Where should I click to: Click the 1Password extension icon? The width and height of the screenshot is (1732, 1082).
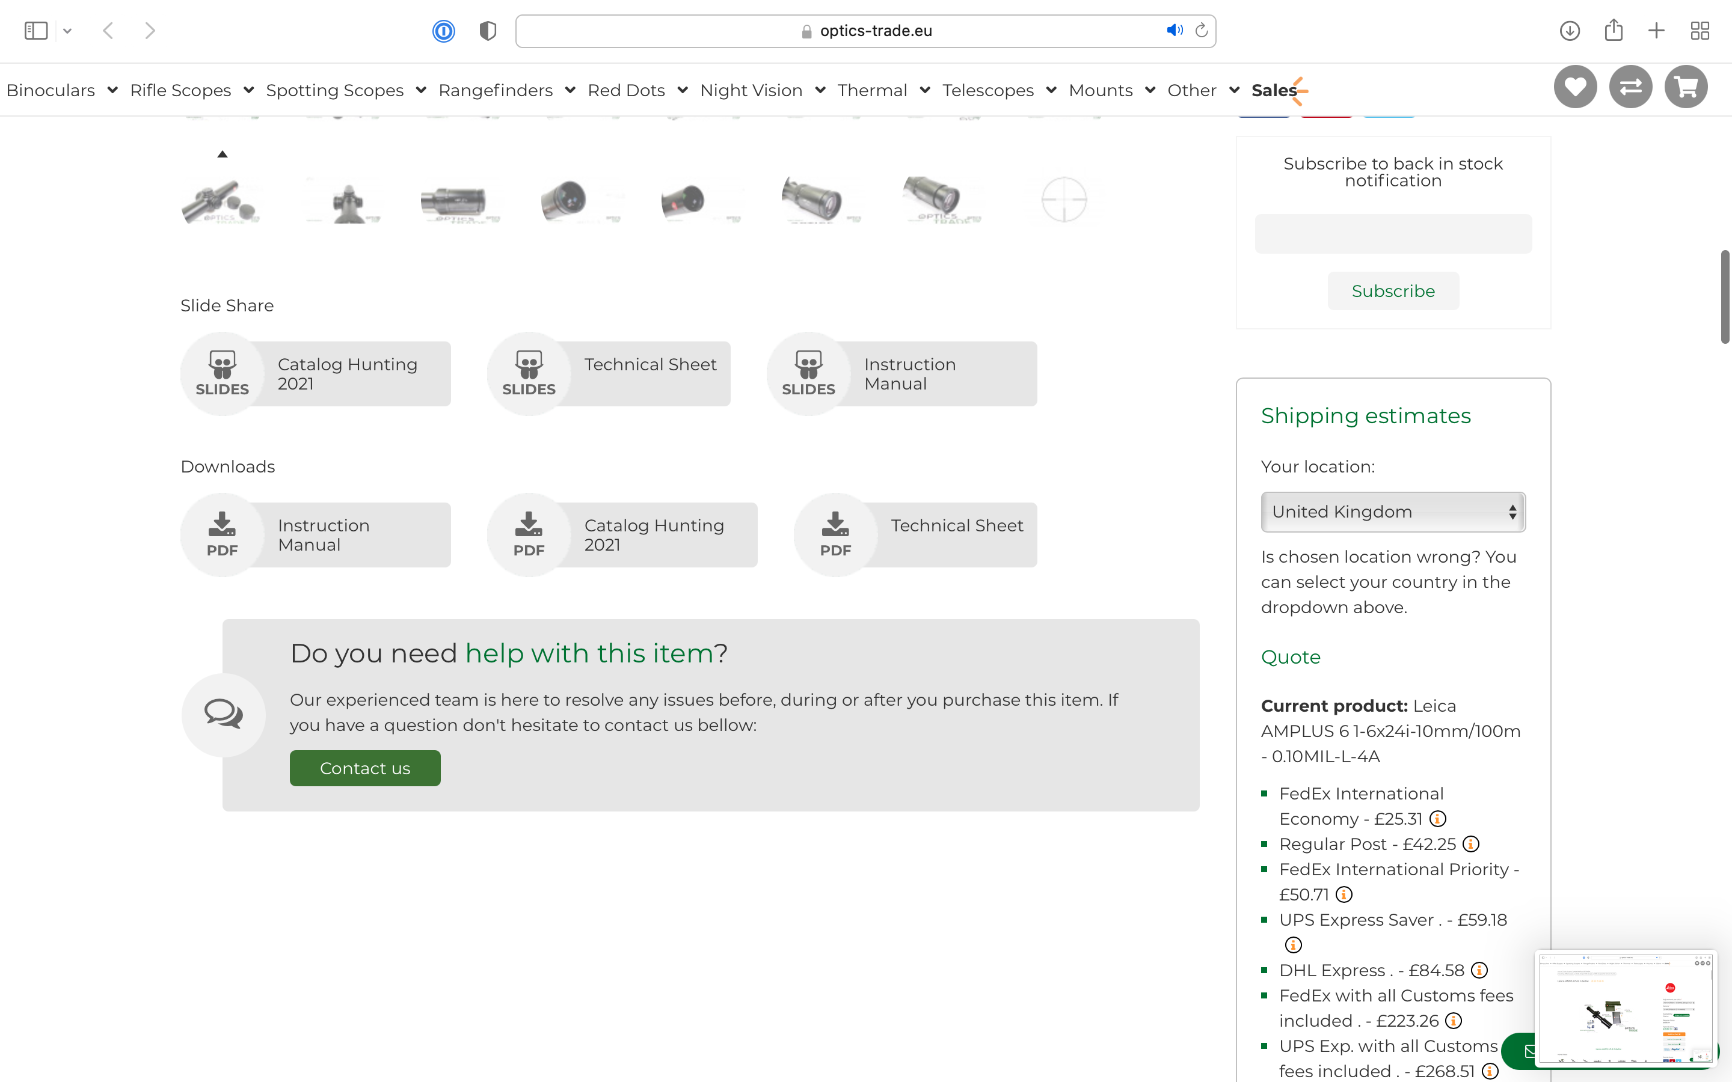444,31
